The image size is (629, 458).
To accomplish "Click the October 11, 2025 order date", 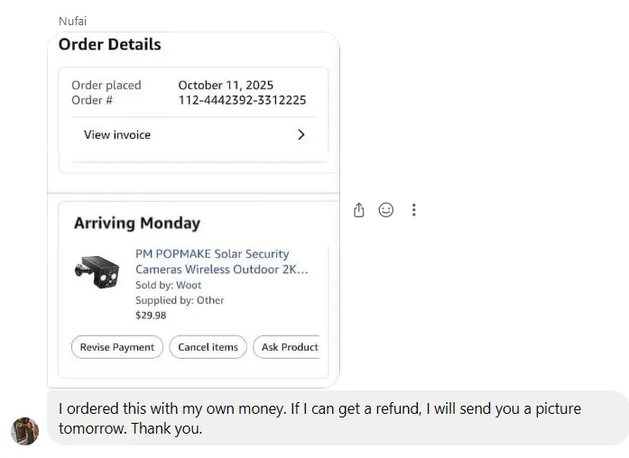I will pyautogui.click(x=226, y=85).
